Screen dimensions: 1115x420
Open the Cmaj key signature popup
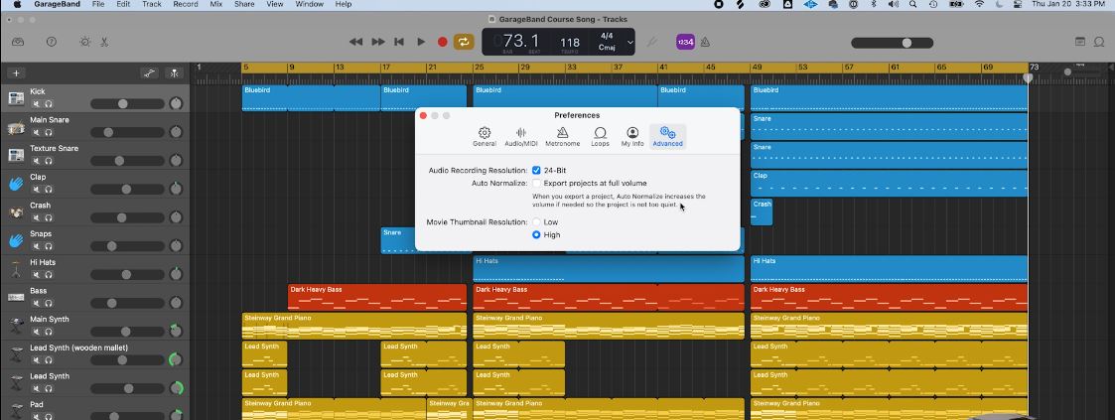(607, 48)
